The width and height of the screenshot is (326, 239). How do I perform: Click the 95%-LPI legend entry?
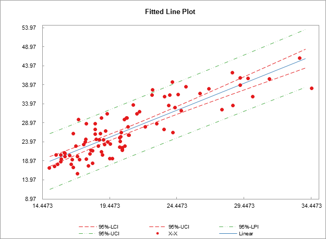point(239,227)
